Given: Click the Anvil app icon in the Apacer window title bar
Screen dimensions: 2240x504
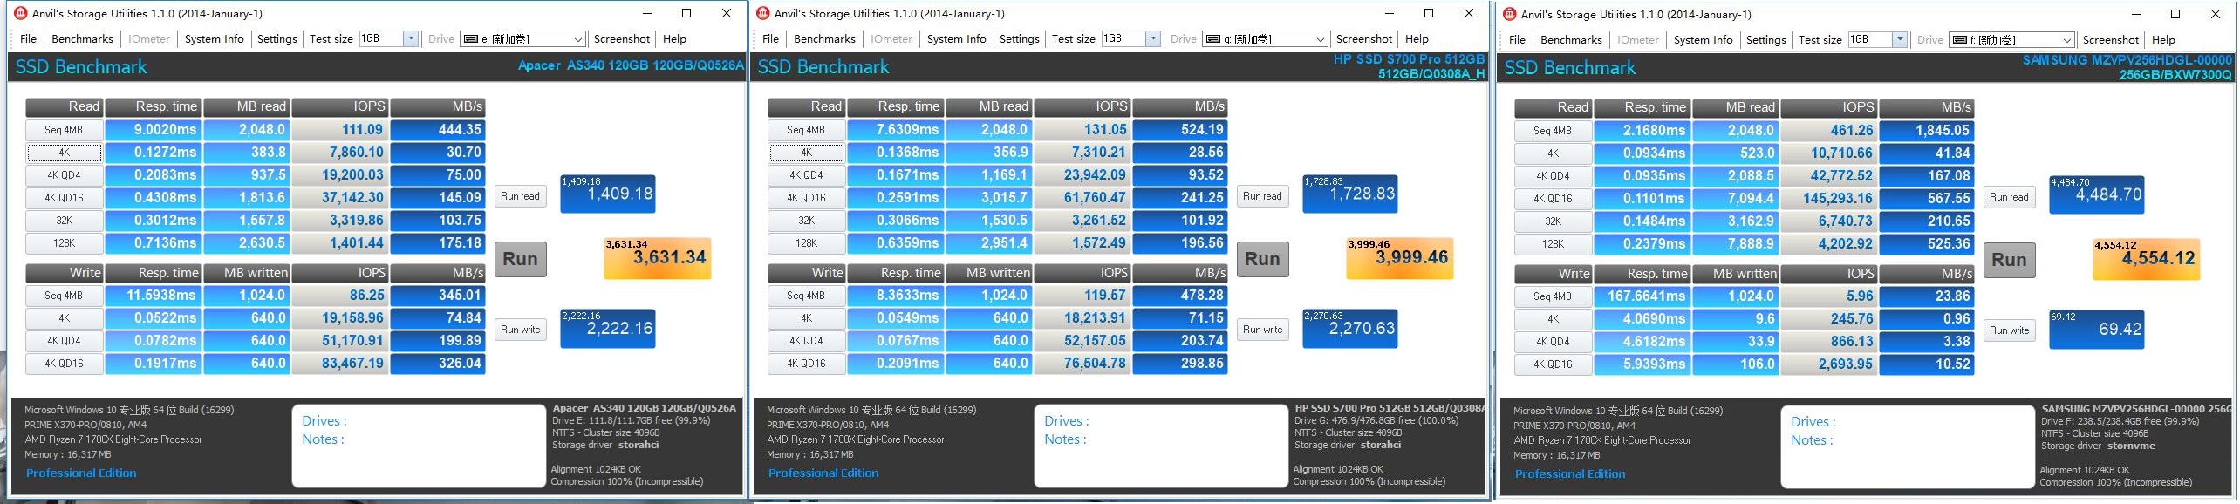Looking at the screenshot, I should tap(20, 13).
